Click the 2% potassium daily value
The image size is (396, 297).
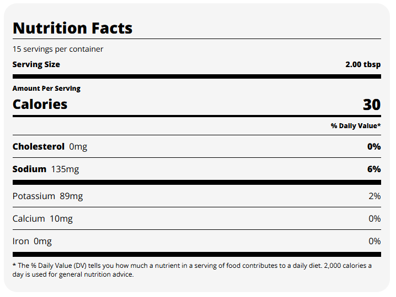[374, 196]
